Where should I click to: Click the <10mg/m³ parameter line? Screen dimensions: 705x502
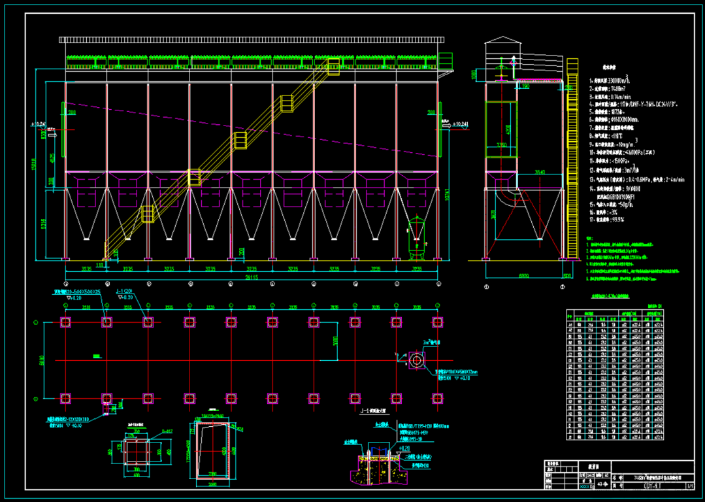point(613,144)
